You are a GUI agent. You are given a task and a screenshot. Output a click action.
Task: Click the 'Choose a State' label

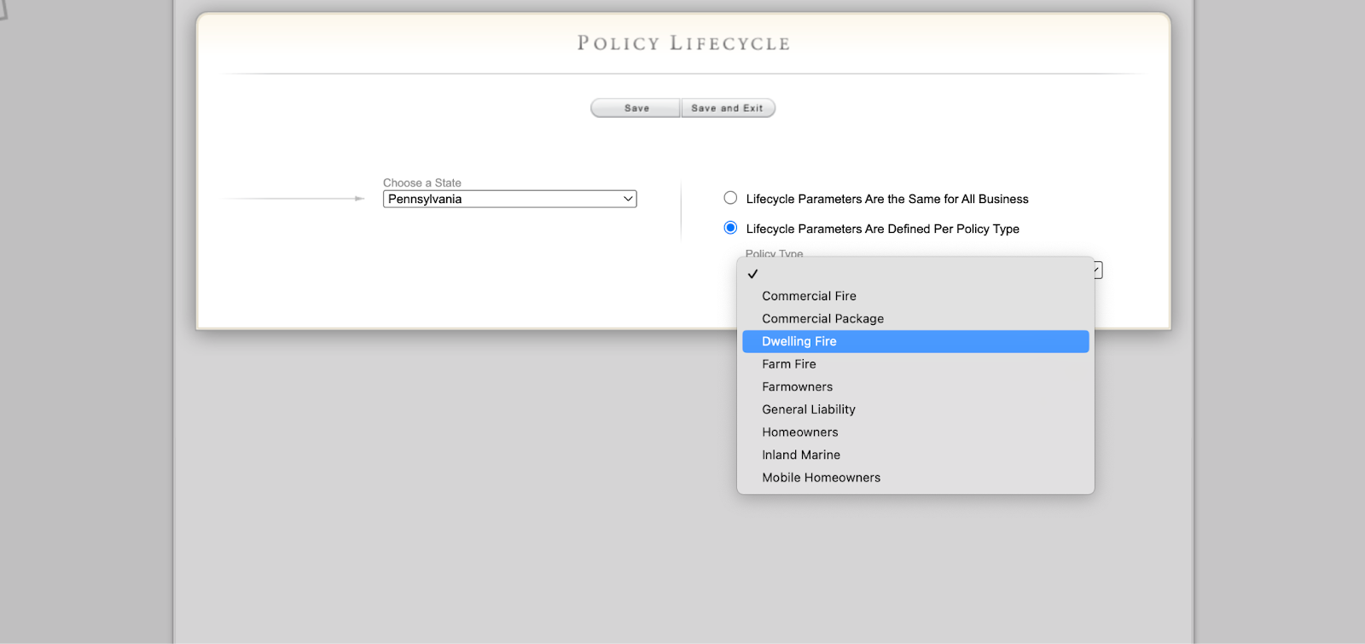pos(422,183)
